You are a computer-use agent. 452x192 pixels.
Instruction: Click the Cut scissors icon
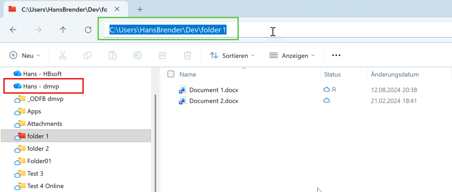click(62, 55)
